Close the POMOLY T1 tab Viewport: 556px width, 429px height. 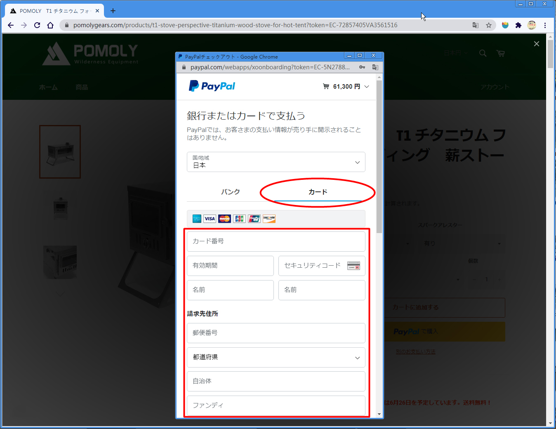coord(97,11)
